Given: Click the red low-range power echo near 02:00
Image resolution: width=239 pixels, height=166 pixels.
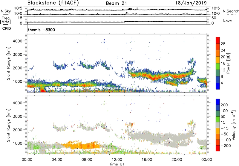Looking at the screenshot, I should (x=43, y=91).
